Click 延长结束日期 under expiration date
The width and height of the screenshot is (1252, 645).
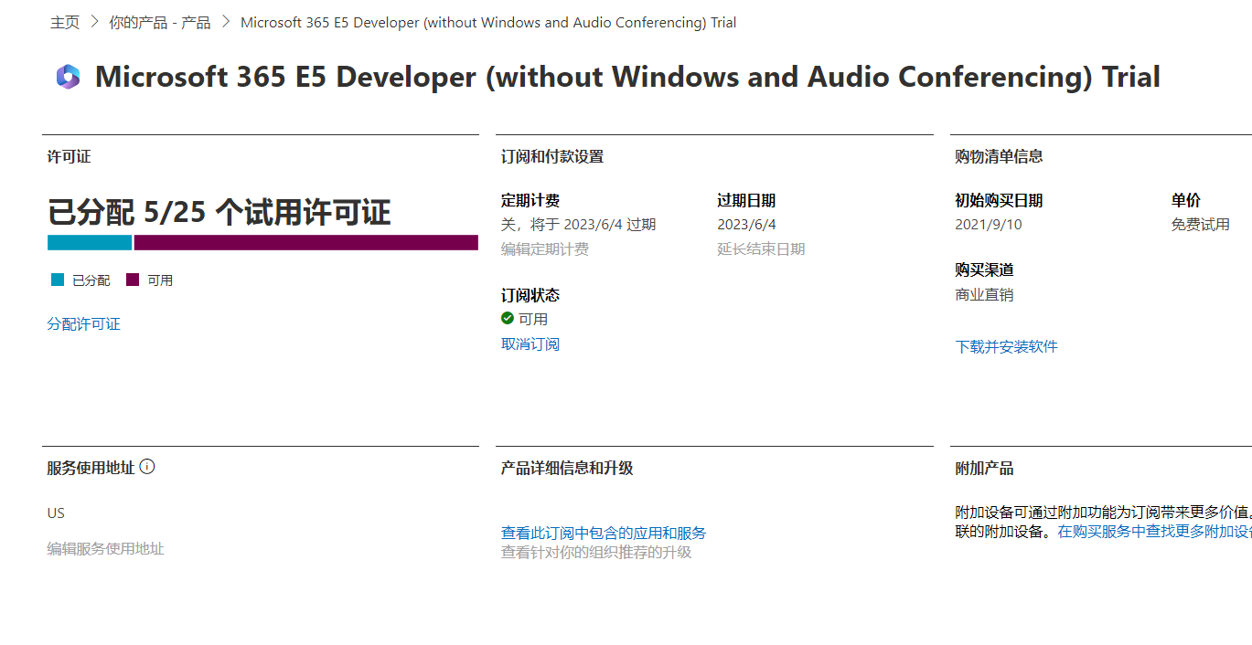tap(761, 249)
